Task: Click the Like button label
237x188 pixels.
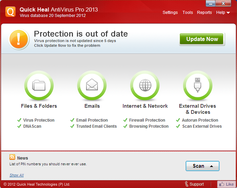Action: tap(230, 184)
